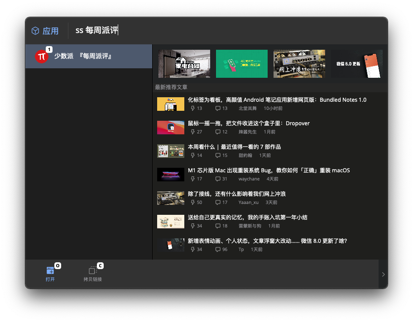Open the M1 芯片版 Mac 重装系统 Bug article
This screenshot has width=413, height=322.
[269, 170]
